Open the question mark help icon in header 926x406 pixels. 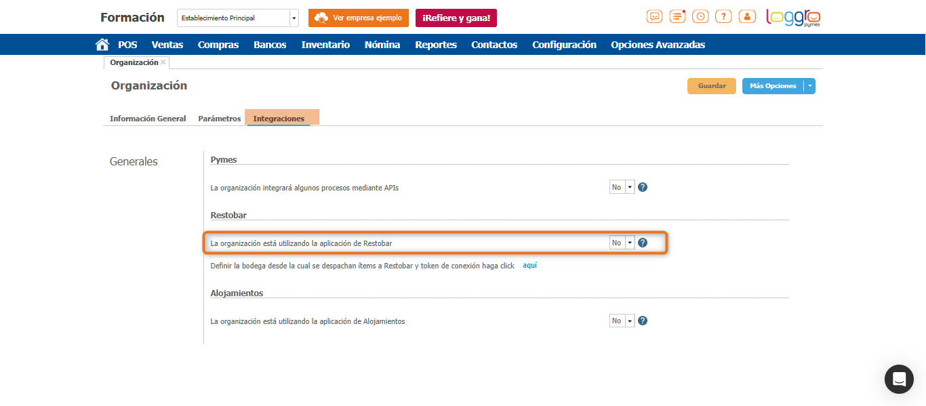pos(723,17)
